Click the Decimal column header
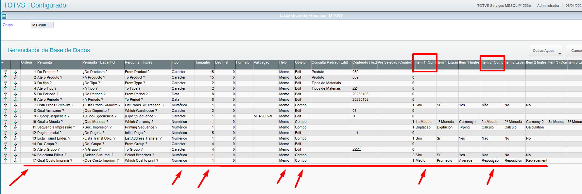 pos(225,64)
